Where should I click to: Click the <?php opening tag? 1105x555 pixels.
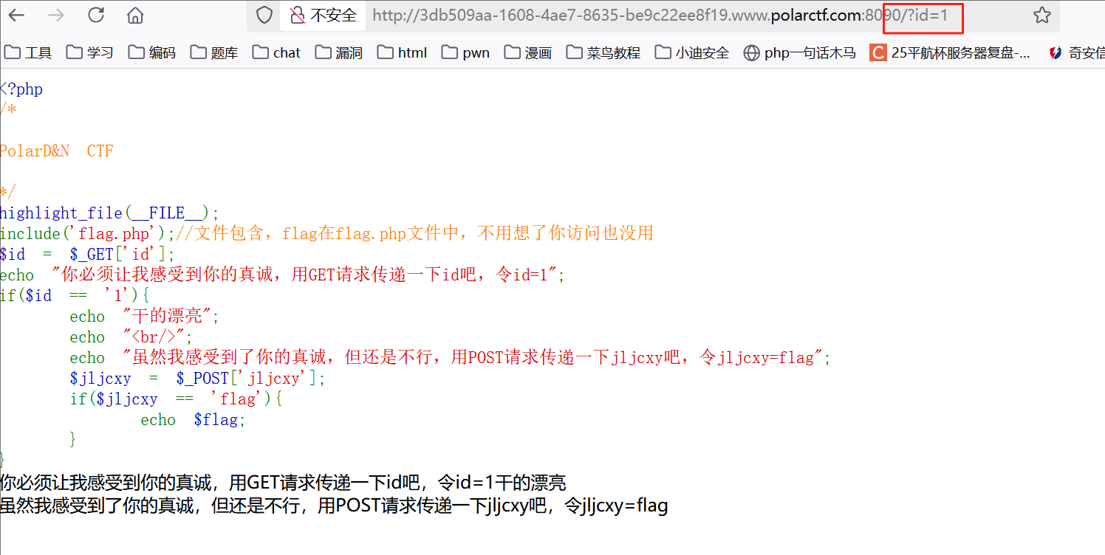coord(21,89)
